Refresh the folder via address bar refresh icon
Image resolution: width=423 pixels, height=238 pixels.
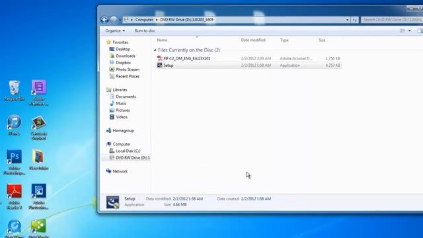click(x=354, y=20)
